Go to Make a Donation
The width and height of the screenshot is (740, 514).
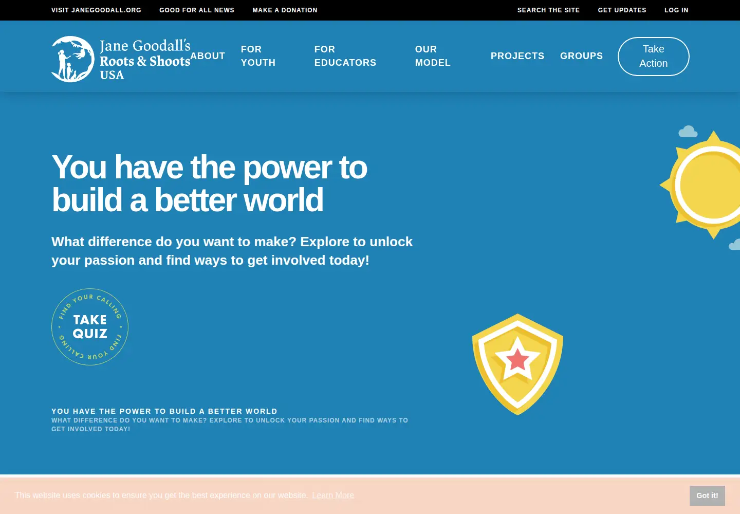pyautogui.click(x=285, y=10)
